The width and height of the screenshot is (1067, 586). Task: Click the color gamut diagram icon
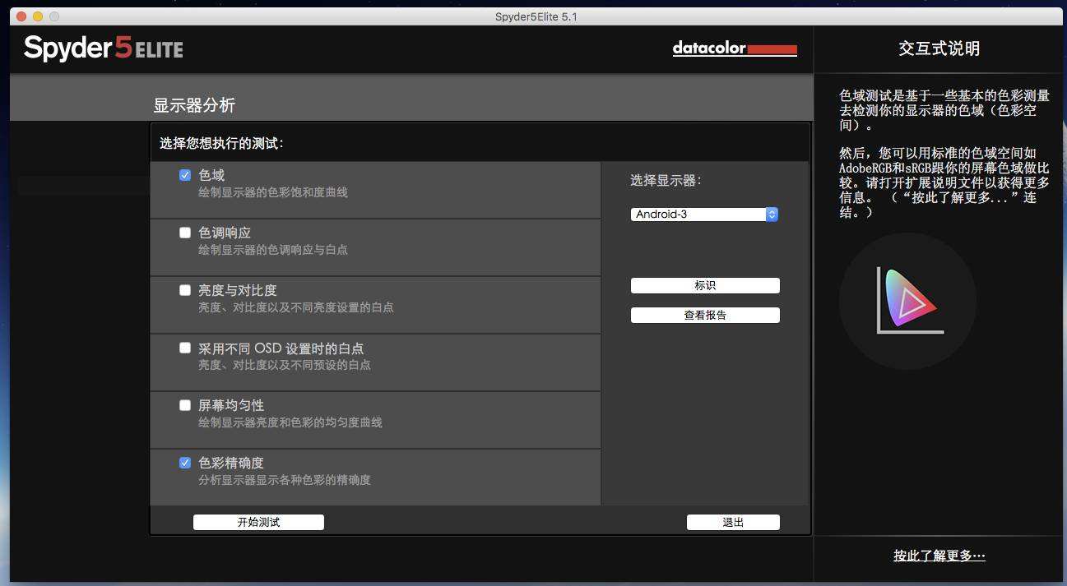pyautogui.click(x=907, y=301)
